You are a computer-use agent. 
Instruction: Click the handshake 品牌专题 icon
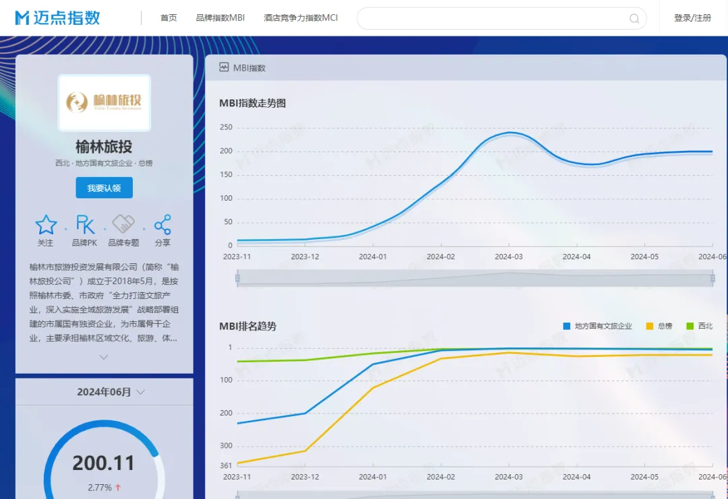(x=123, y=224)
